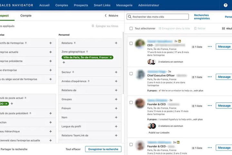Image resolution: width=232 pixels, height=155 pixels.
Task: Message the third Founder & CEO result
Action: click(224, 106)
